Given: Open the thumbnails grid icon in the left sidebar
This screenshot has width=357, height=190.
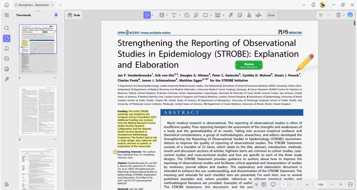Looking at the screenshot, I should (7, 15).
